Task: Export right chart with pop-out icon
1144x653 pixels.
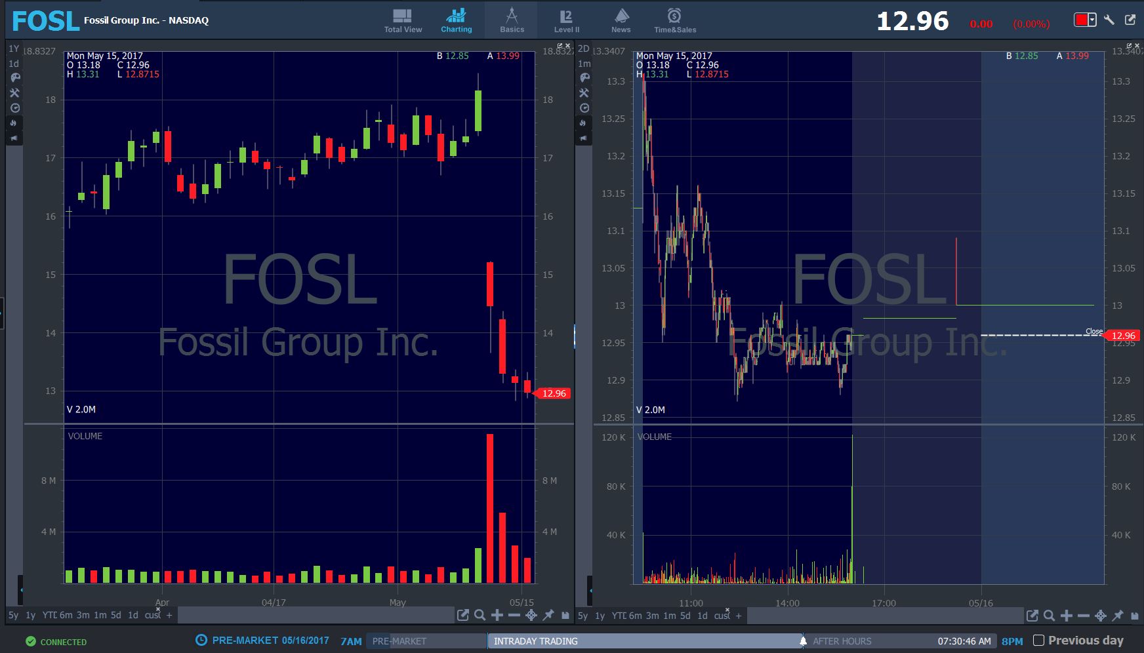Action: tap(1032, 615)
